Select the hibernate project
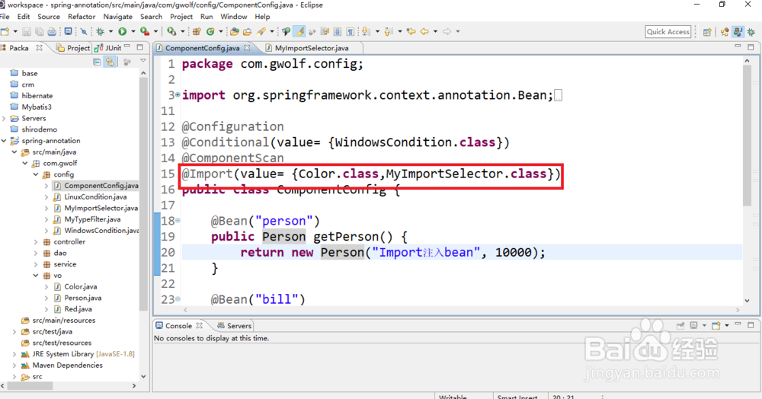Image resolution: width=762 pixels, height=399 pixels. click(x=37, y=96)
